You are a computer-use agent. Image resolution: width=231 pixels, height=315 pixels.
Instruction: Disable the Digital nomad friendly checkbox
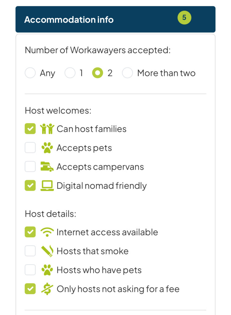point(30,186)
